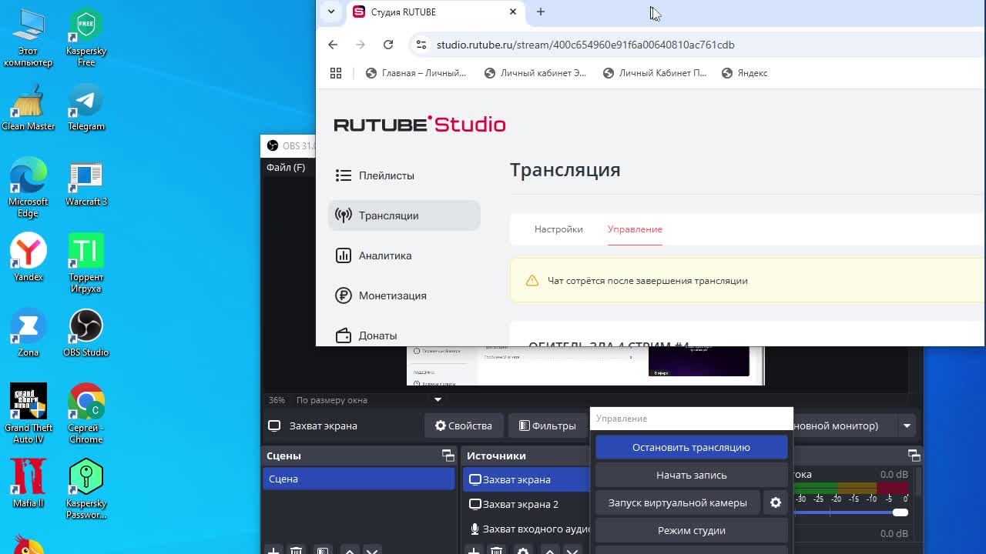Select Трансляции in sidebar
The image size is (986, 554).
(x=404, y=215)
